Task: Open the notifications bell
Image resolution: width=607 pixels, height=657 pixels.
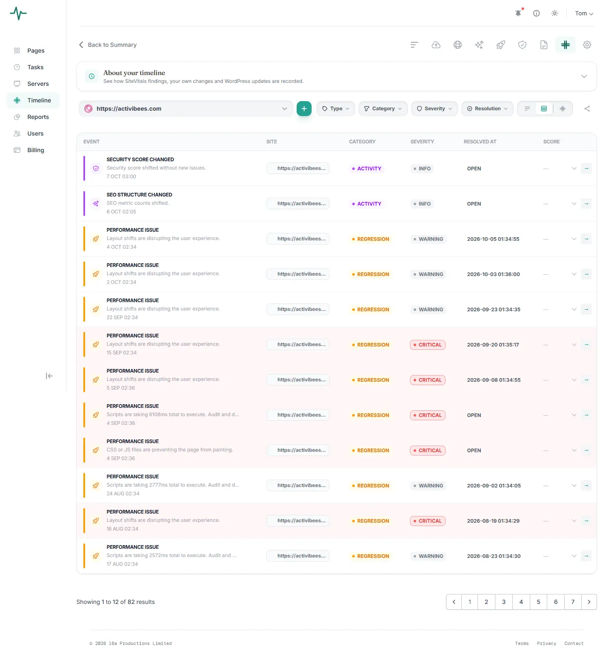Action: pos(518,13)
